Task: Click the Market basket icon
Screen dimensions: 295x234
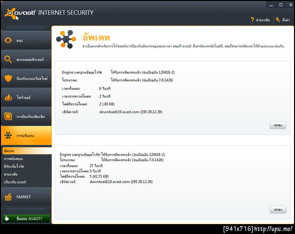Action: [x=8, y=197]
